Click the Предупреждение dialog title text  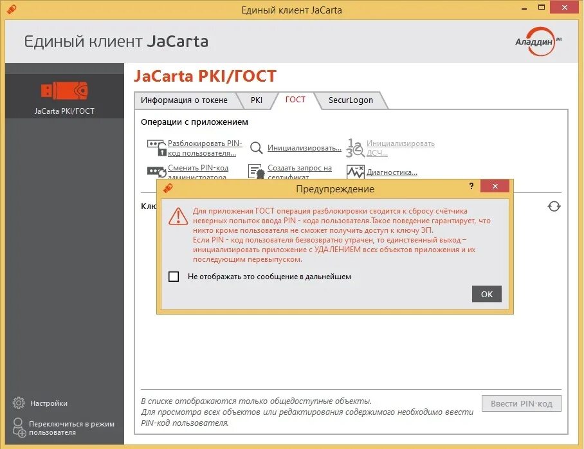(x=335, y=189)
